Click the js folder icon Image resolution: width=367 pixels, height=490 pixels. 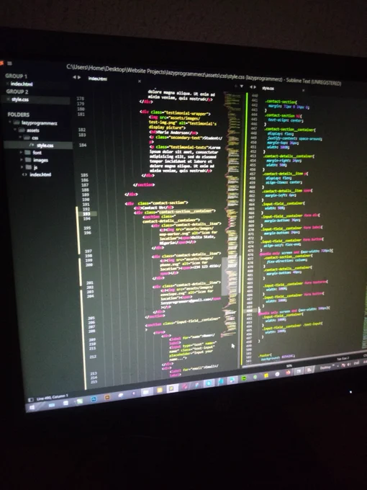[x=28, y=167]
